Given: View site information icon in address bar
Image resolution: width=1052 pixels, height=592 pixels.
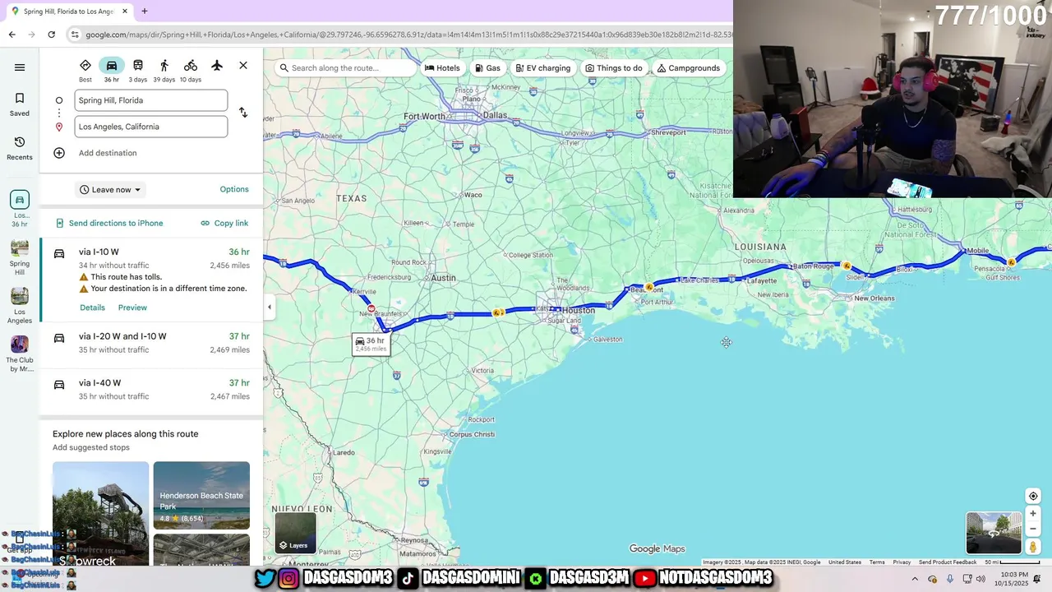Looking at the screenshot, I should (75, 35).
